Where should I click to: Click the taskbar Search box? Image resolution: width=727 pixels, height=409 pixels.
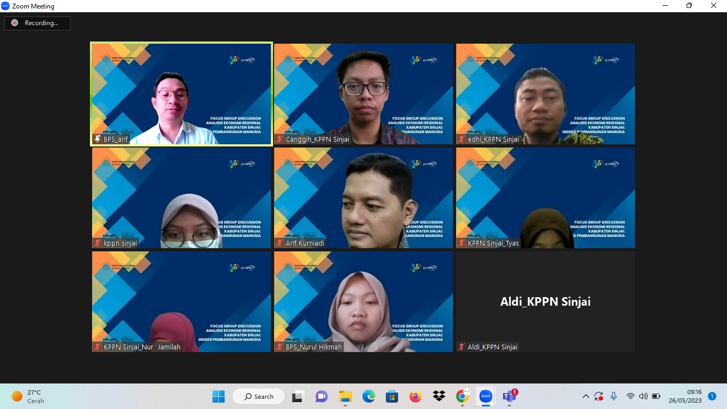[x=259, y=397]
